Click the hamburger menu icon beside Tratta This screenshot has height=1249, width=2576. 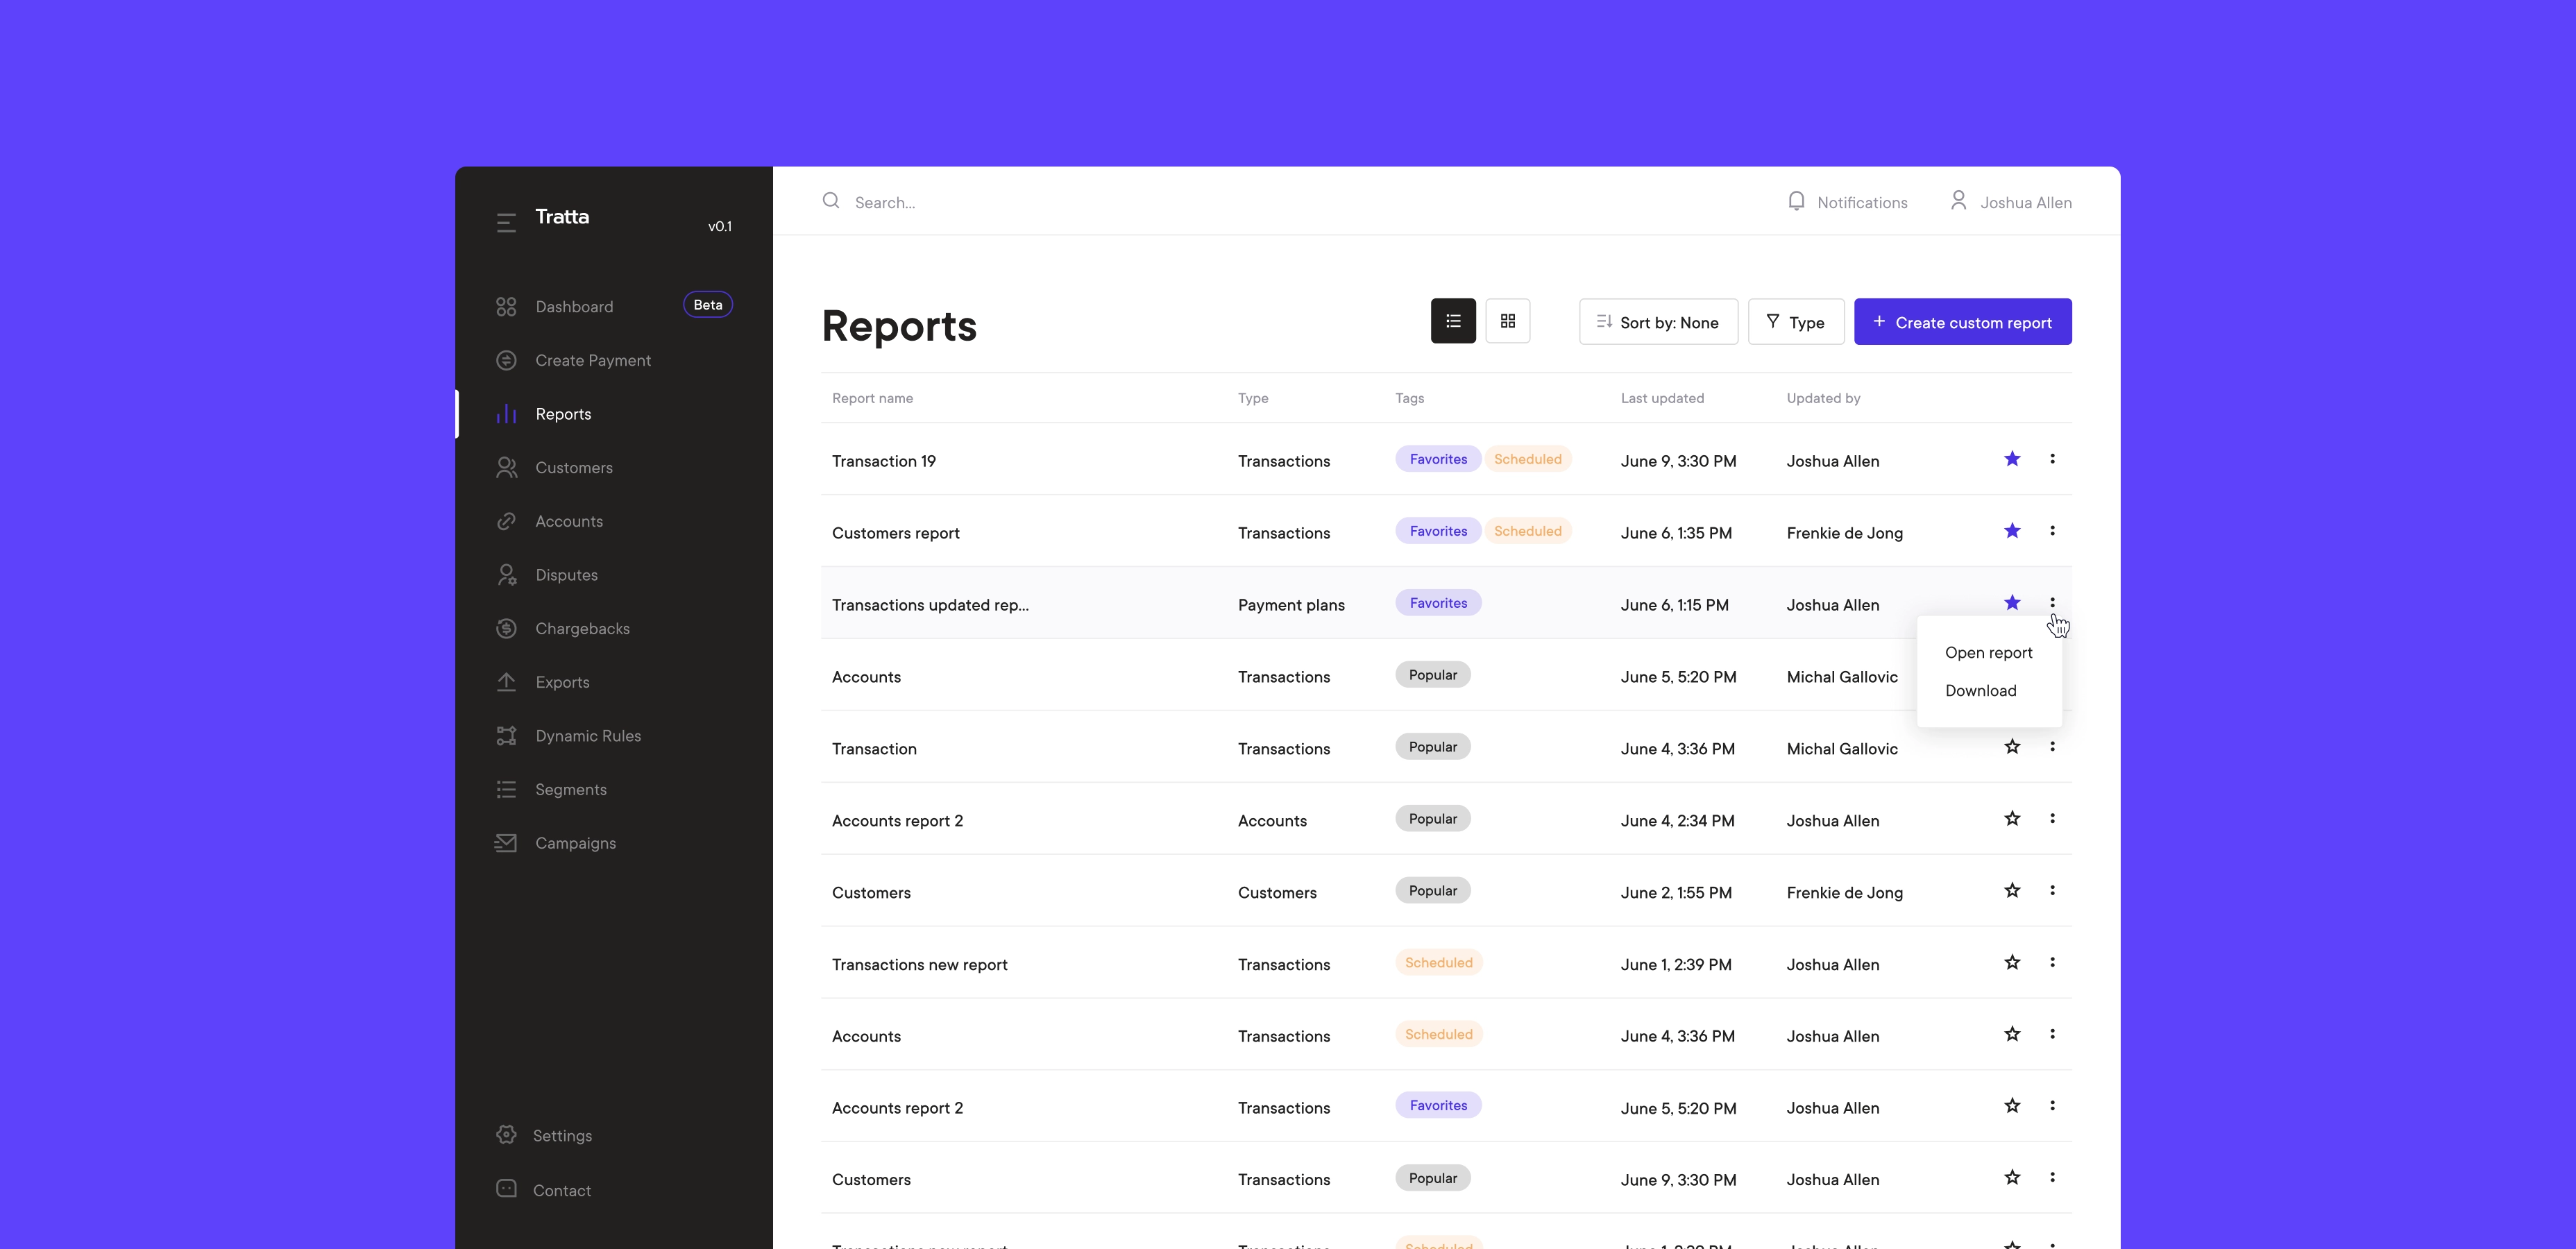pos(506,222)
